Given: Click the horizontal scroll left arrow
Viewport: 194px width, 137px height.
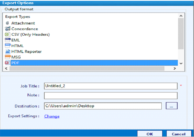Looking at the screenshot, I should coord(6,68).
